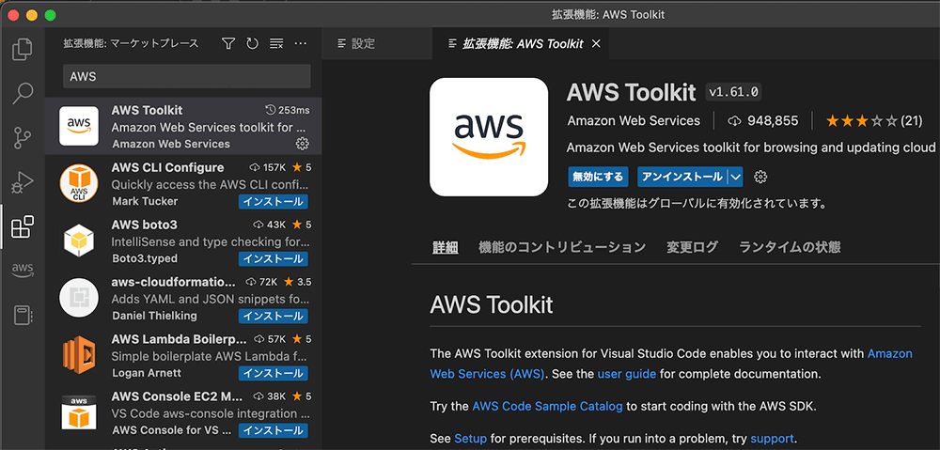The image size is (940, 450).
Task: Select aws-cloudformation extension title
Action: (174, 282)
